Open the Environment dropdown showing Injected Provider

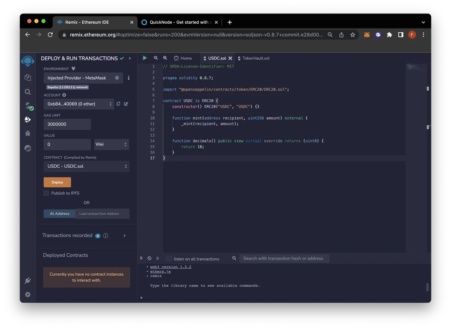click(x=83, y=78)
